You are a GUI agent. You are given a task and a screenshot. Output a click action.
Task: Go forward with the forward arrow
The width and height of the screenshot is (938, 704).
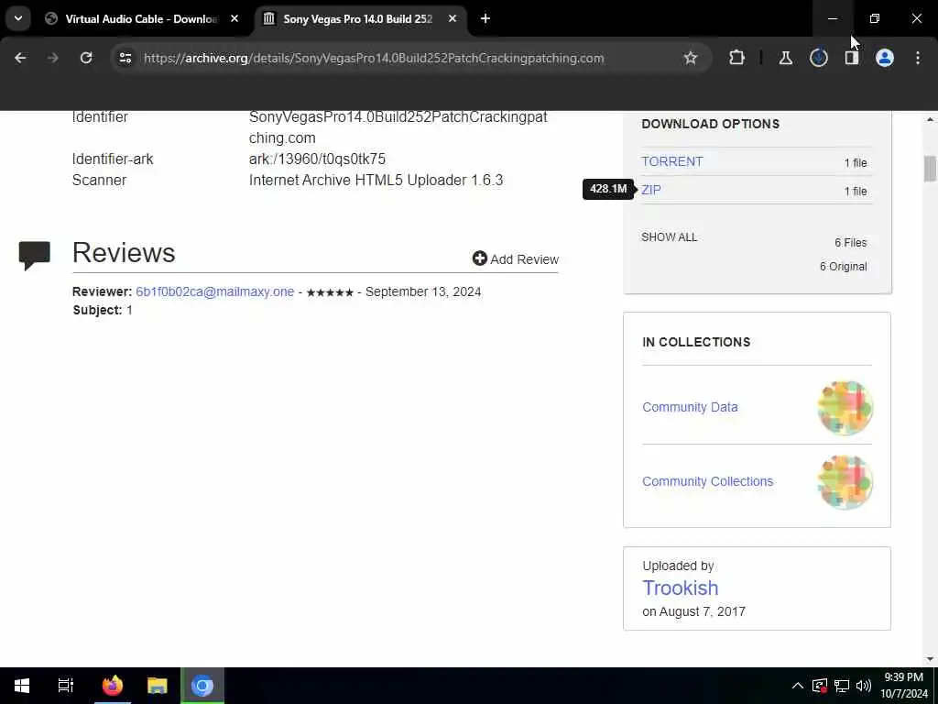pos(52,58)
